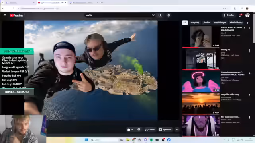This screenshot has width=255, height=143.
Task: Select the Ähnlich filter chip
Action: click(206, 23)
